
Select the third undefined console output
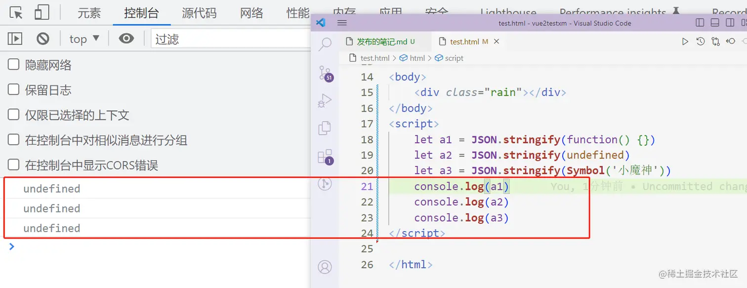[51, 228]
